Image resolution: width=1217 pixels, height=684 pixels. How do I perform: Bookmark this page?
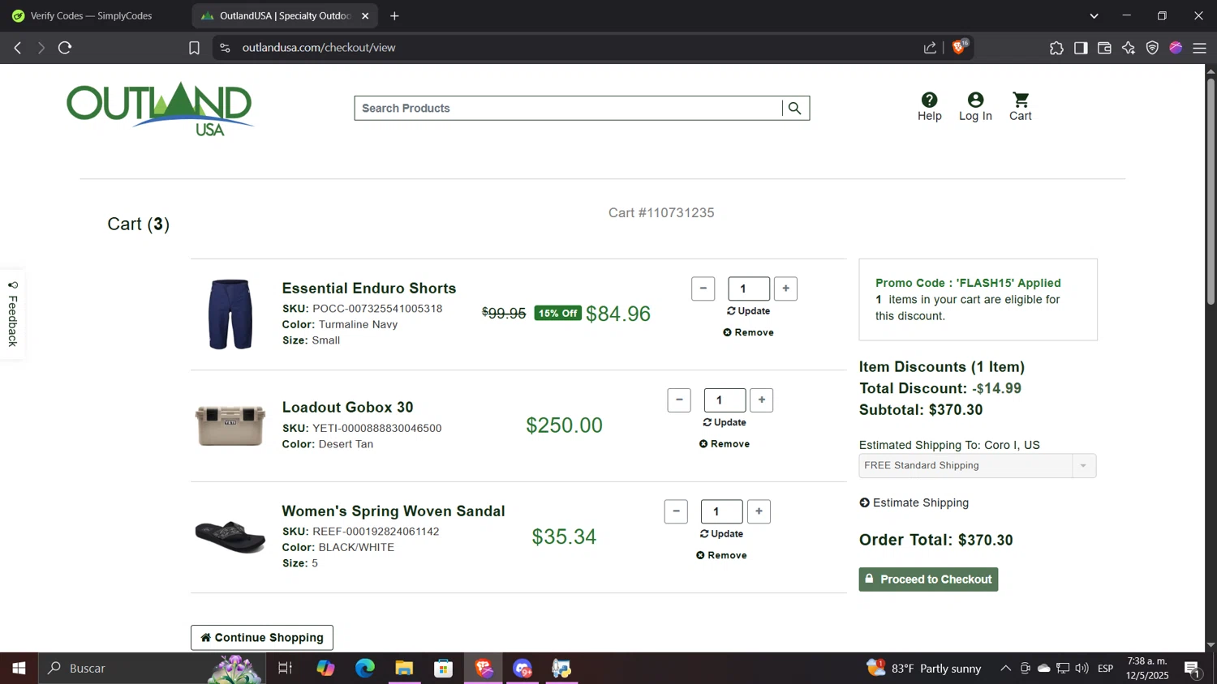pyautogui.click(x=194, y=48)
